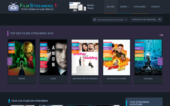This screenshot has height=106, width=170.
Task: Open Ant-Man et la Guêpe poster
Action: pyautogui.click(x=117, y=57)
